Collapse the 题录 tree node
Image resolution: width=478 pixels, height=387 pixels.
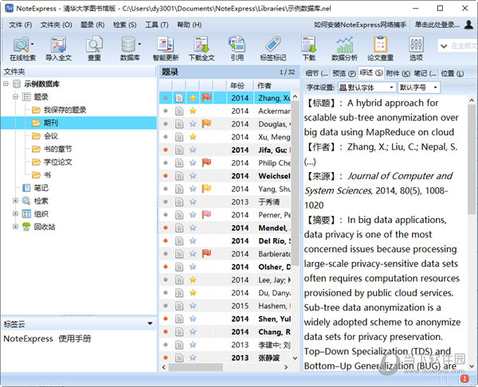point(15,97)
